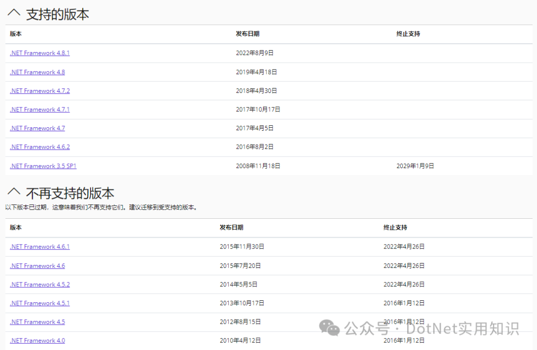This screenshot has width=537, height=350.
Task: Click end-of-support date for .NET Framework 4.0
Action: [x=404, y=341]
